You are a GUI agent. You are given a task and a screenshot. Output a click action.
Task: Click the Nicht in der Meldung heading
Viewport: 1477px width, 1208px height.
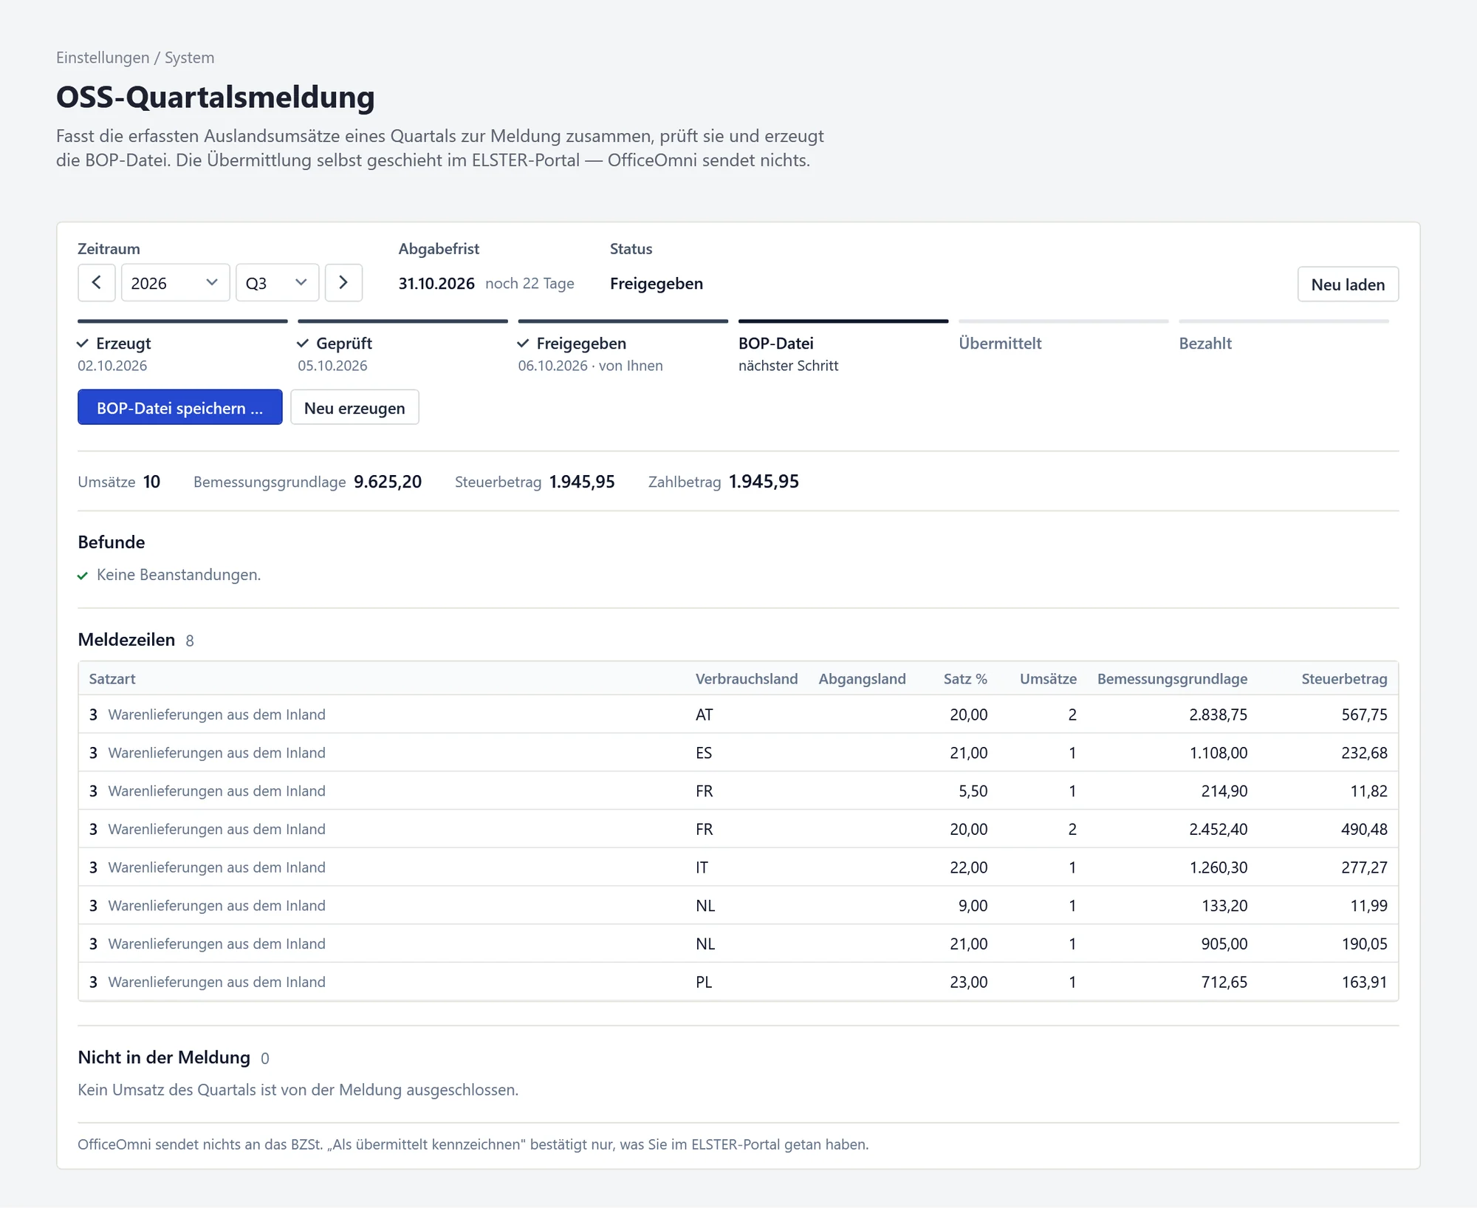[164, 1057]
